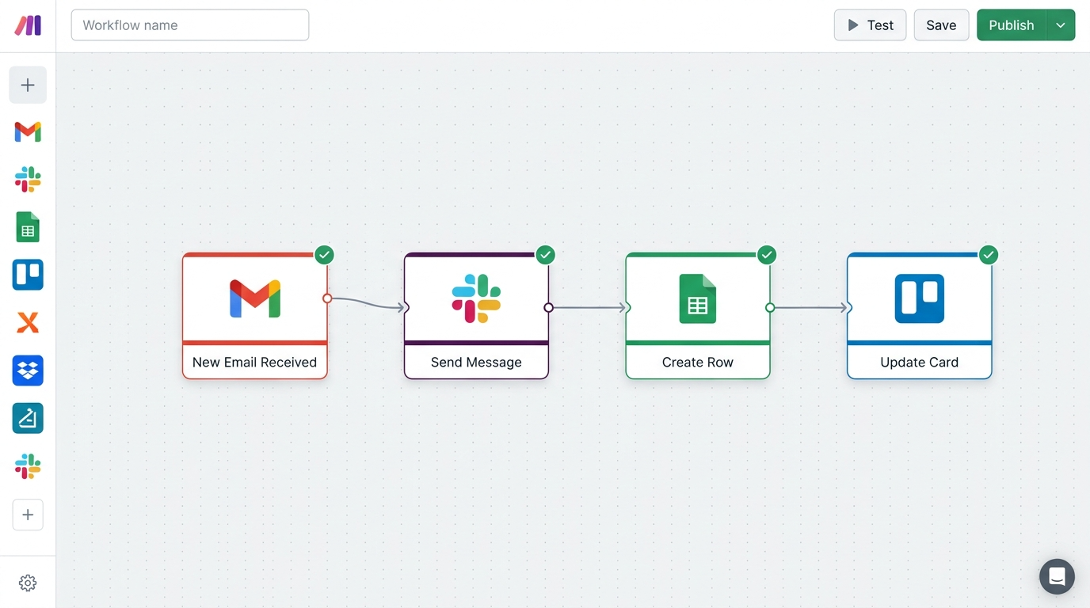Click the output port of the Create Row node

pyautogui.click(x=770, y=307)
